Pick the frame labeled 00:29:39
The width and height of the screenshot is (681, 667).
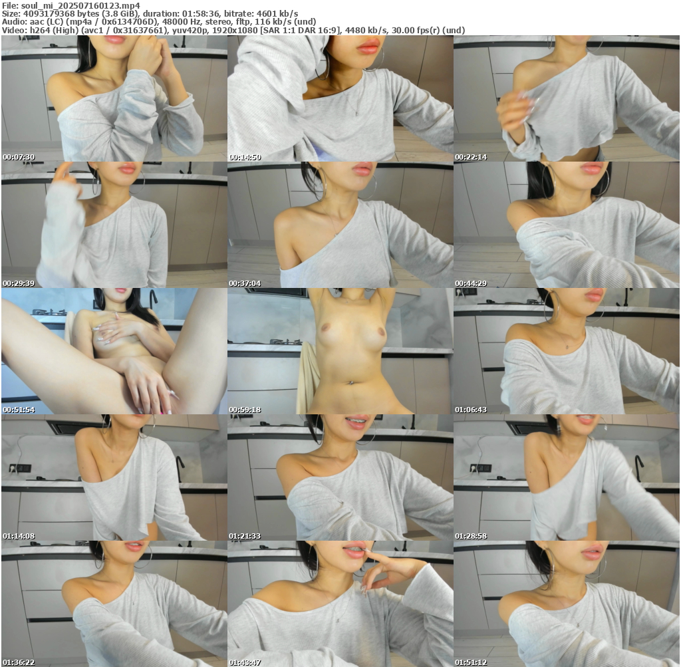coord(114,225)
